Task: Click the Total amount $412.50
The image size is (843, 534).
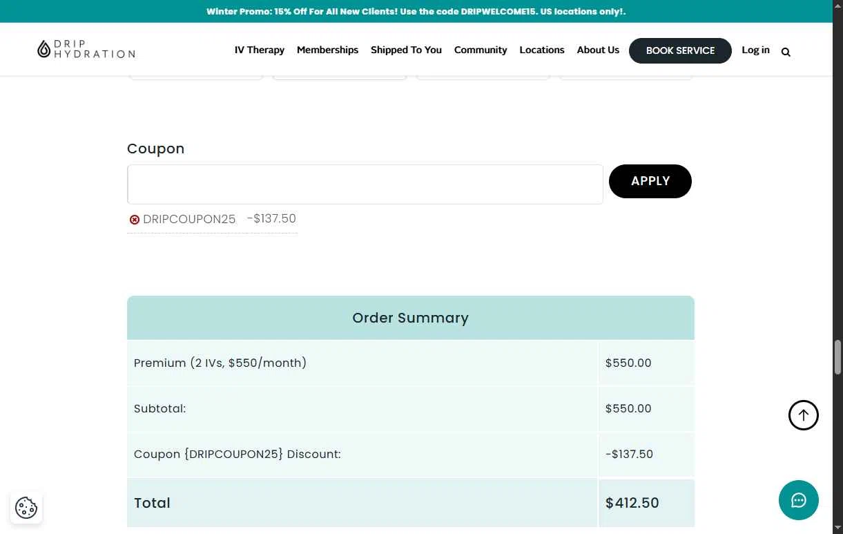Action: pyautogui.click(x=632, y=503)
